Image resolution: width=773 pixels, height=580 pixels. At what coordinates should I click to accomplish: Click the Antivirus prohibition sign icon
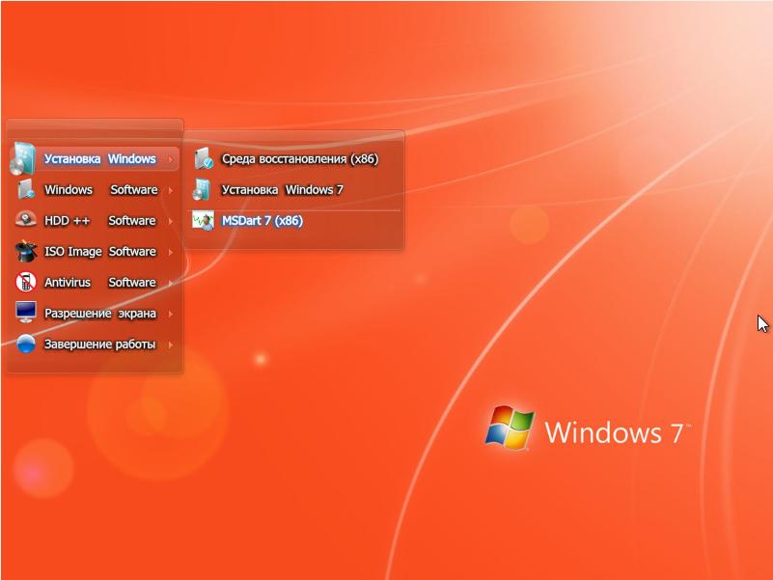(x=26, y=282)
